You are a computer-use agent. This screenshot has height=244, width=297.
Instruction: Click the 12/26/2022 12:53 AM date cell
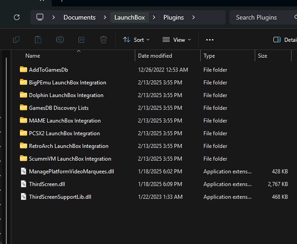[163, 70]
